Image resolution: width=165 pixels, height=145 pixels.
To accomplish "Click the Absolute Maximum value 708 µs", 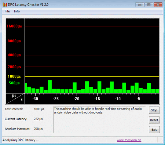I will tap(38, 129).
